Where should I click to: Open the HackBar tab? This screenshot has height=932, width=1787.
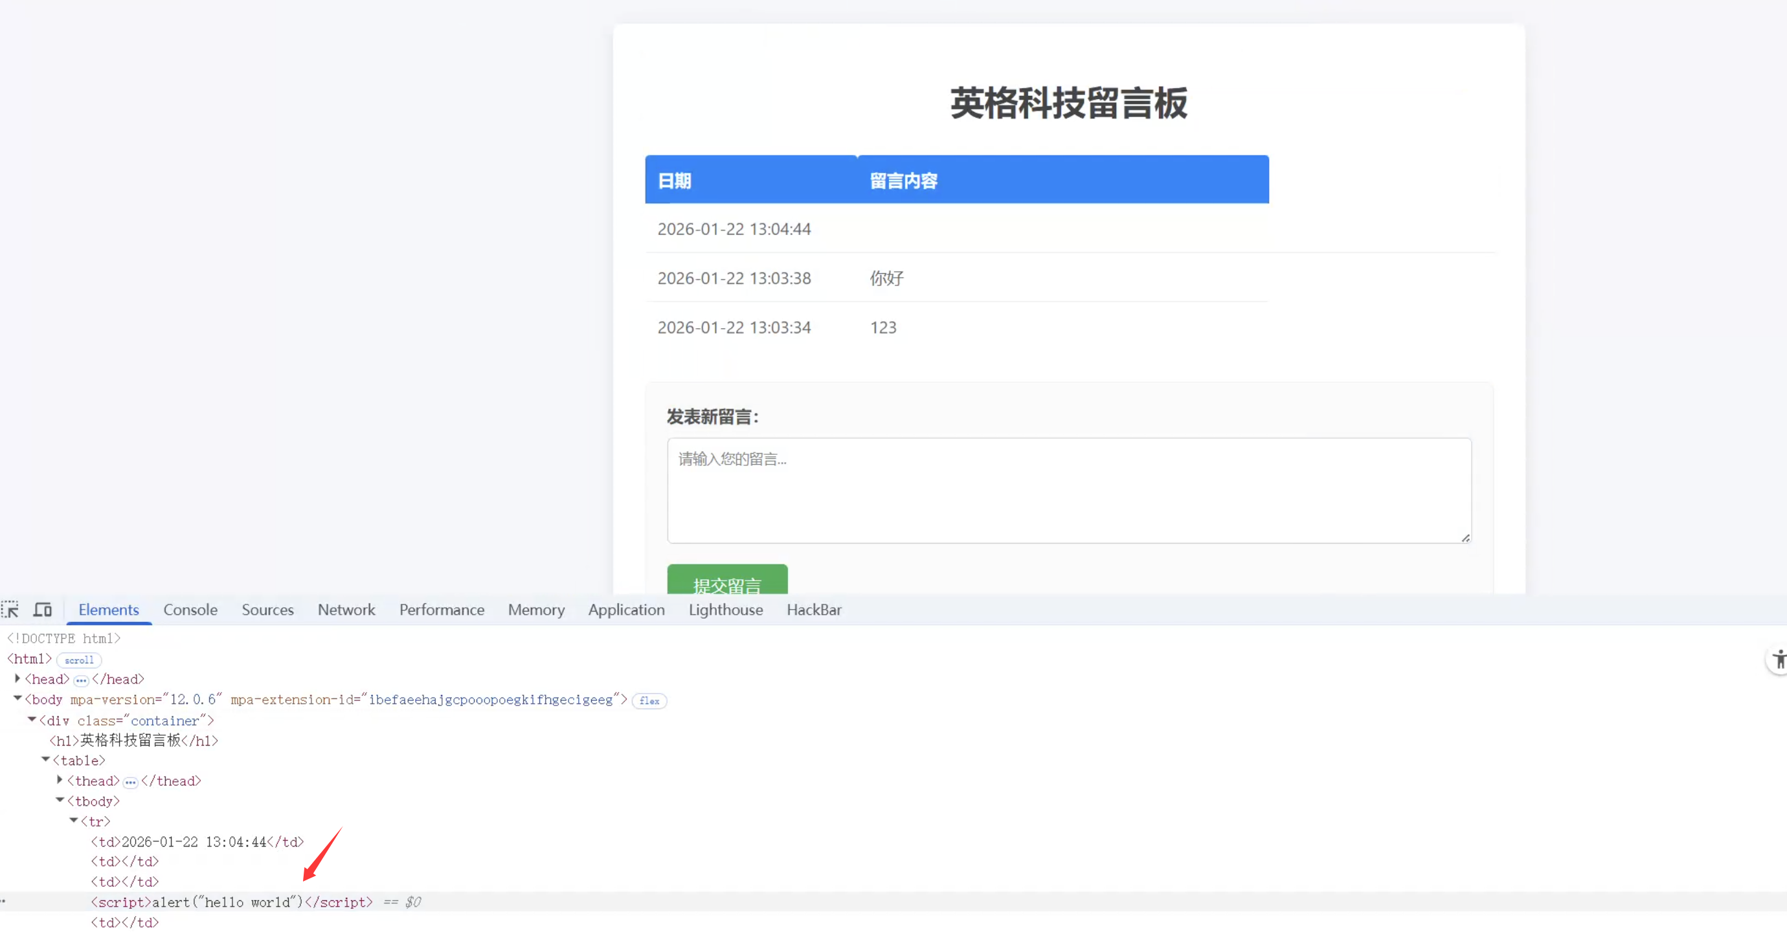(x=814, y=610)
